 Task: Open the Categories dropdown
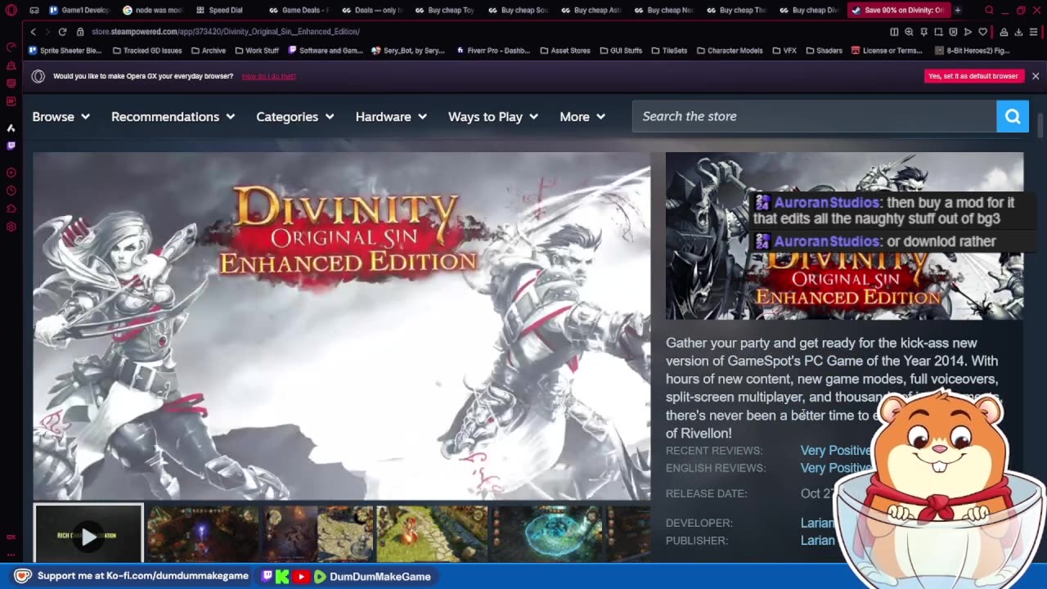pyautogui.click(x=295, y=117)
